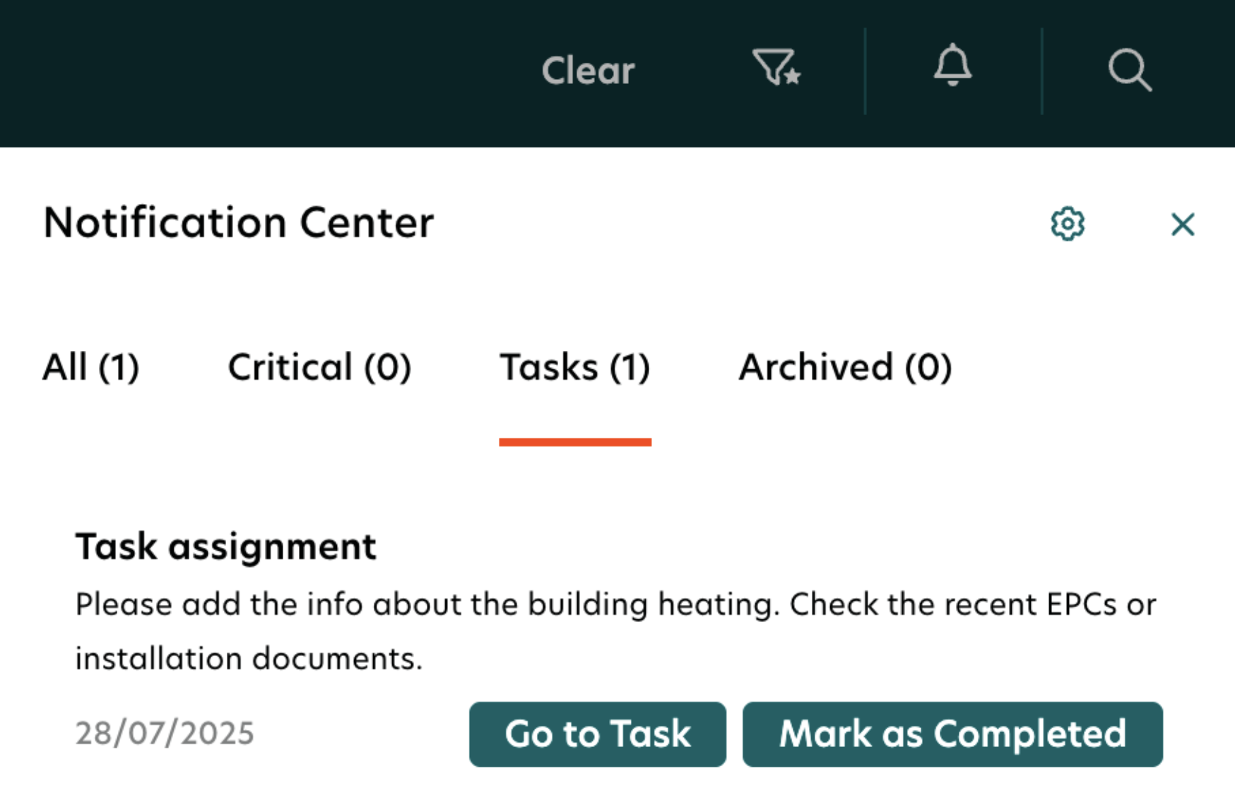Viewport: 1235px width, 795px height.
Task: Click the Notification Center heading
Action: (x=239, y=222)
